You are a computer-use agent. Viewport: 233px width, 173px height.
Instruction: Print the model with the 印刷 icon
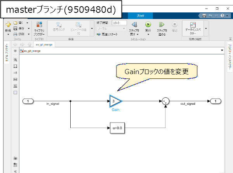click(x=15, y=34)
